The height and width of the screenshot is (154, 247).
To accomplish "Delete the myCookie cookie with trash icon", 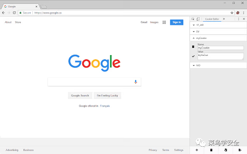I will pyautogui.click(x=193, y=47).
